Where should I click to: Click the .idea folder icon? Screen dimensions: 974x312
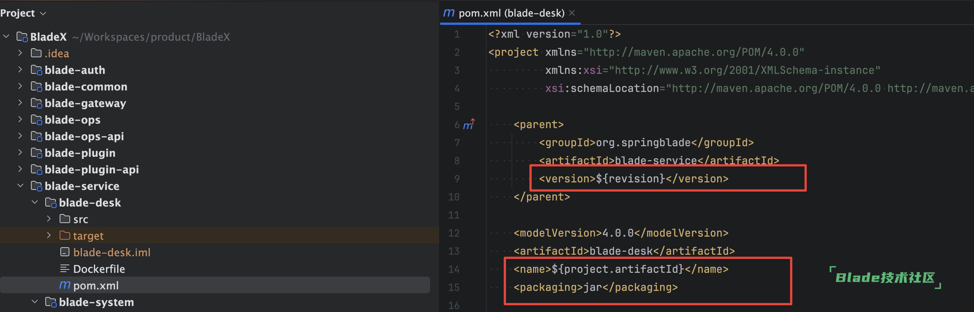[x=36, y=53]
